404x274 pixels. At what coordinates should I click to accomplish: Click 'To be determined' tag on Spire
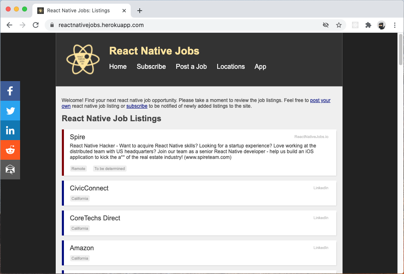109,169
